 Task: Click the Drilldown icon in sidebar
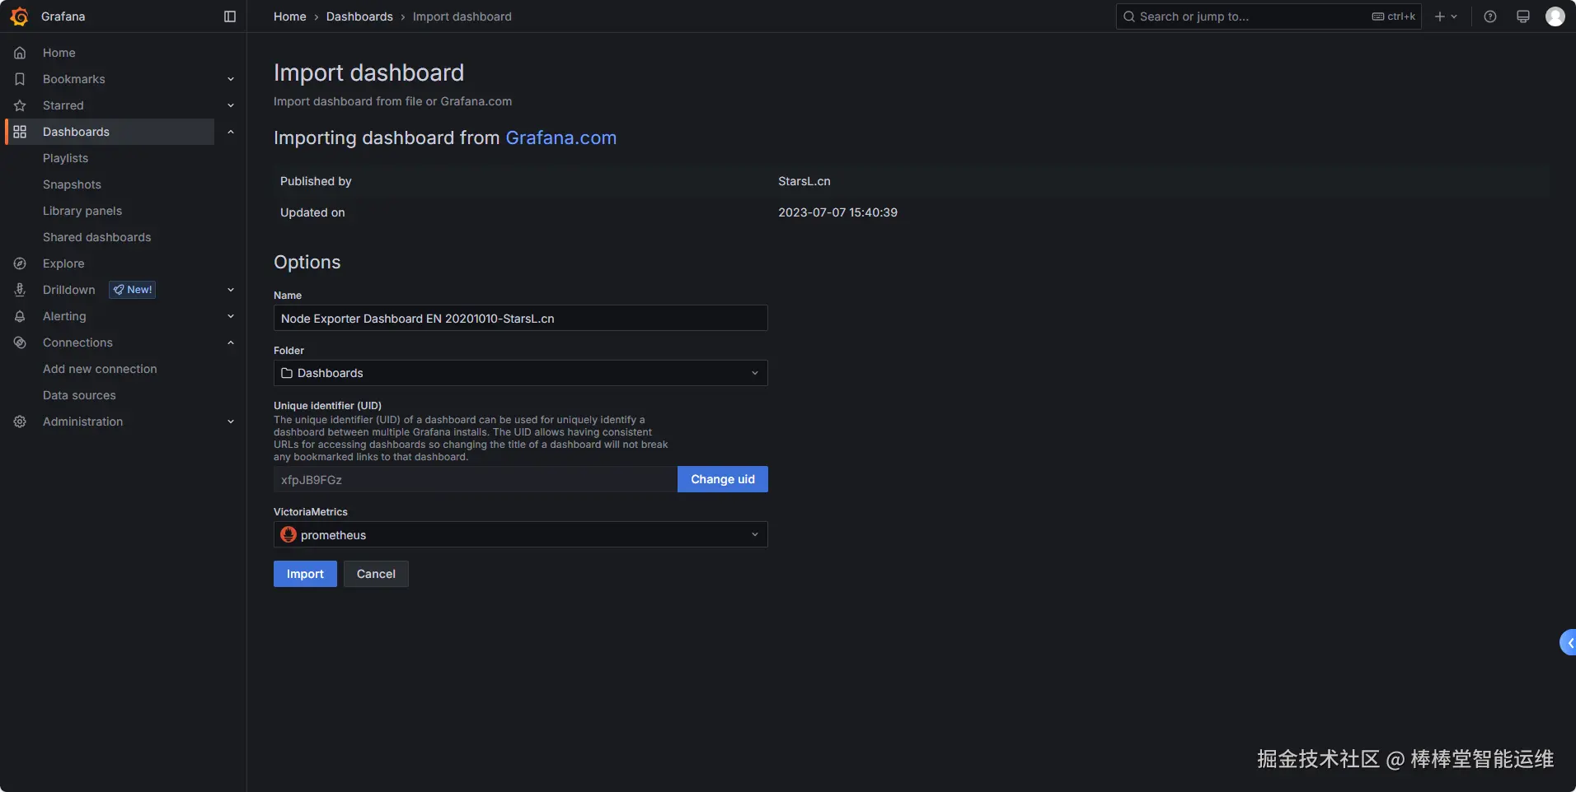click(x=20, y=290)
